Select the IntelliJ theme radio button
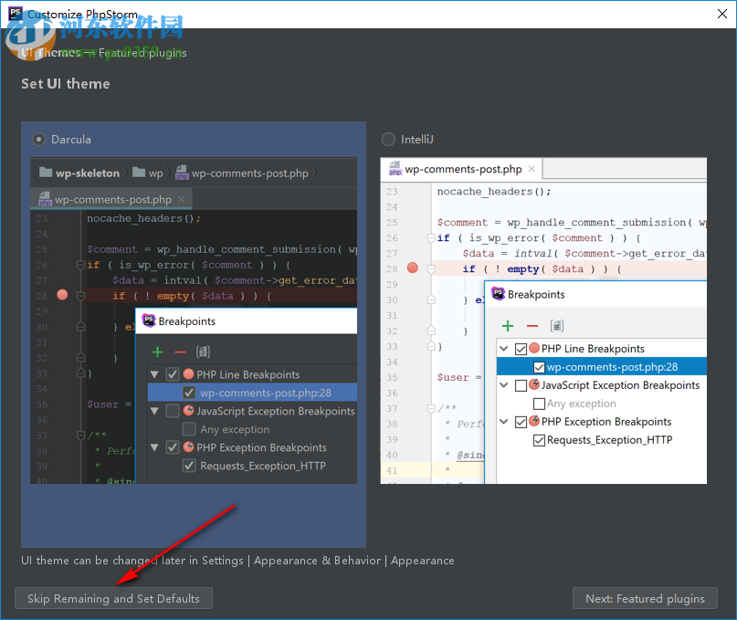The height and width of the screenshot is (620, 737). (x=387, y=139)
